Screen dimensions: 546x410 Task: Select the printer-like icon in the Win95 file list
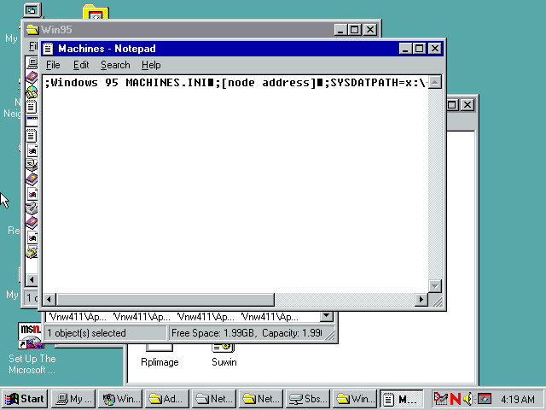coord(32,164)
